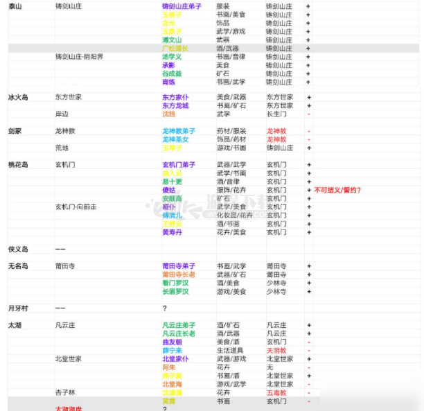Click the faction cell '长生门'
The image size is (424, 411).
coord(276,114)
